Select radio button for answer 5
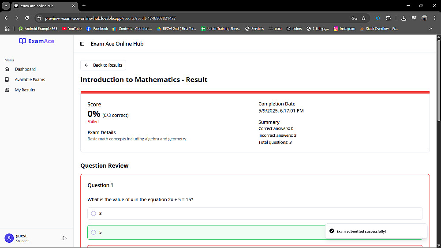 point(93,233)
